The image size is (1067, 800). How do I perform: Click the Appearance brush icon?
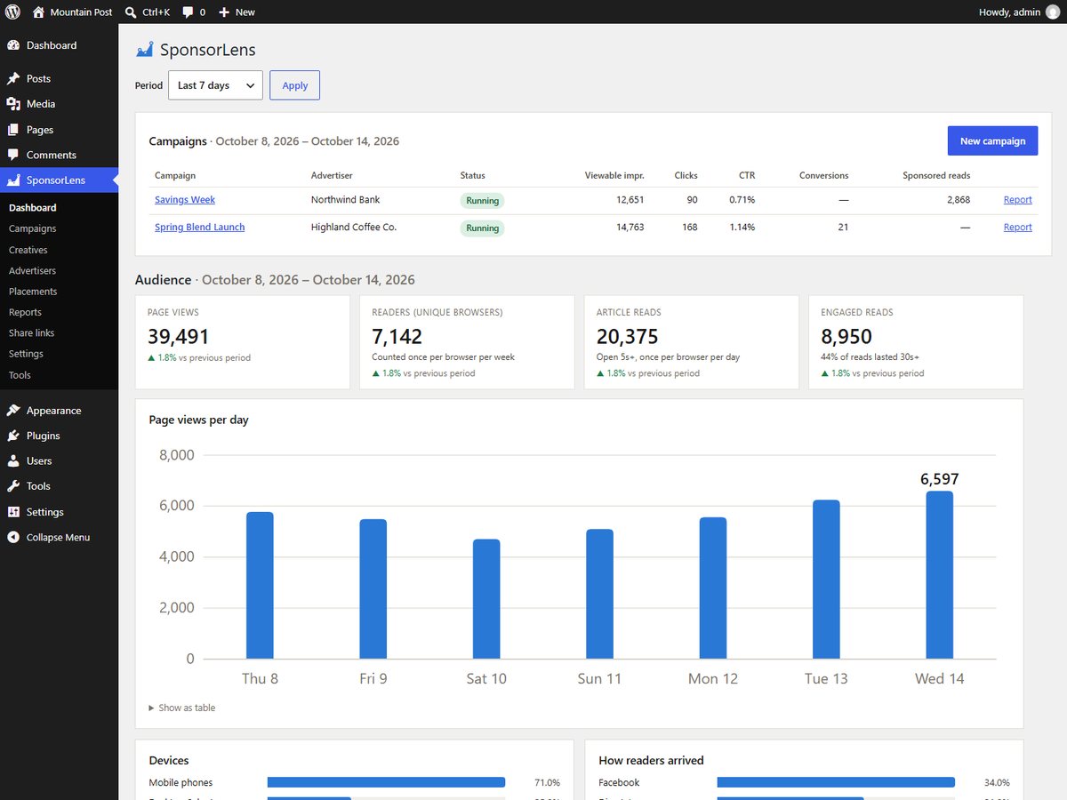coord(13,411)
